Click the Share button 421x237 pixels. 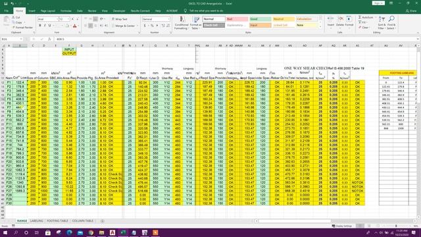click(411, 11)
